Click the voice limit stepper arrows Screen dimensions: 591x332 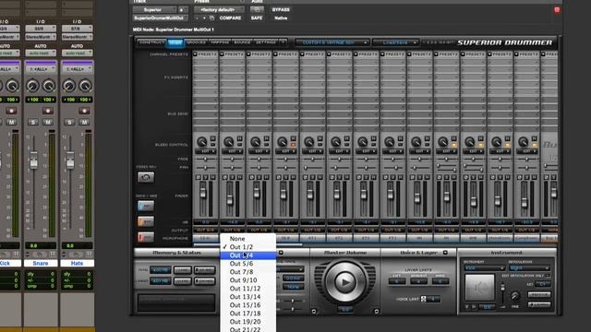click(423, 299)
